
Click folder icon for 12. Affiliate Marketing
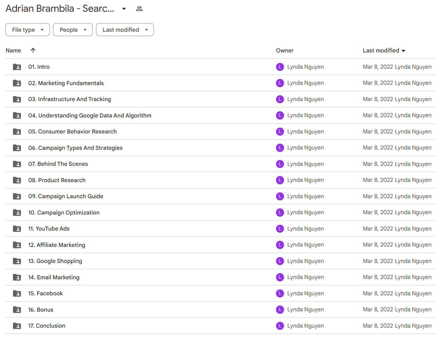pyautogui.click(x=17, y=245)
